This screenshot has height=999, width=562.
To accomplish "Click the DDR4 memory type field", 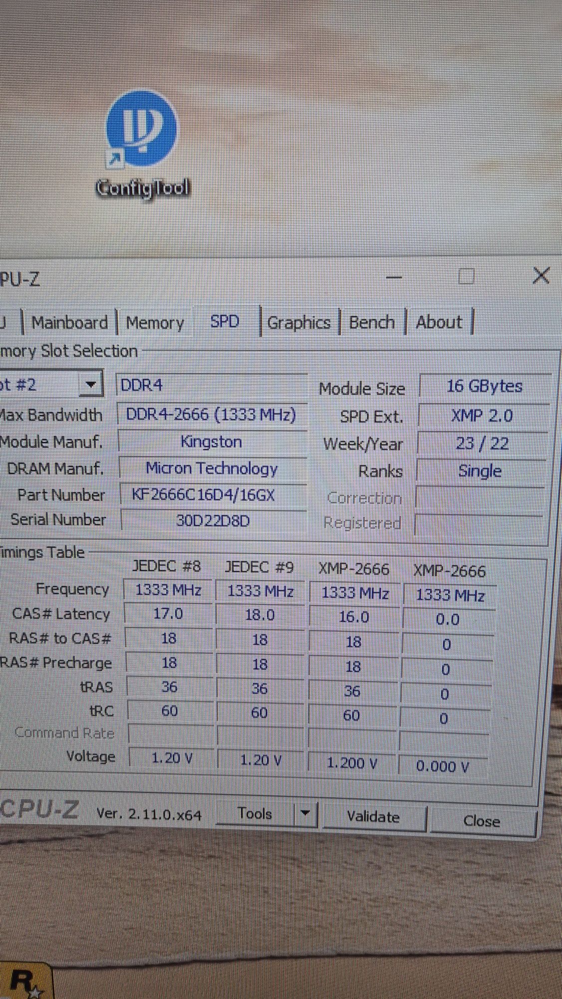I will click(x=212, y=385).
